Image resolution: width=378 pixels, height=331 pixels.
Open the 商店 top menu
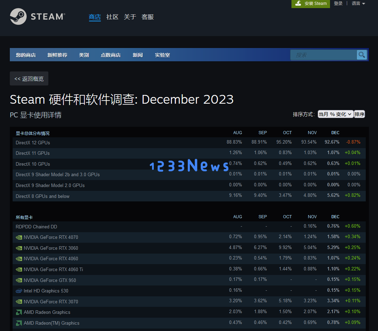[95, 17]
